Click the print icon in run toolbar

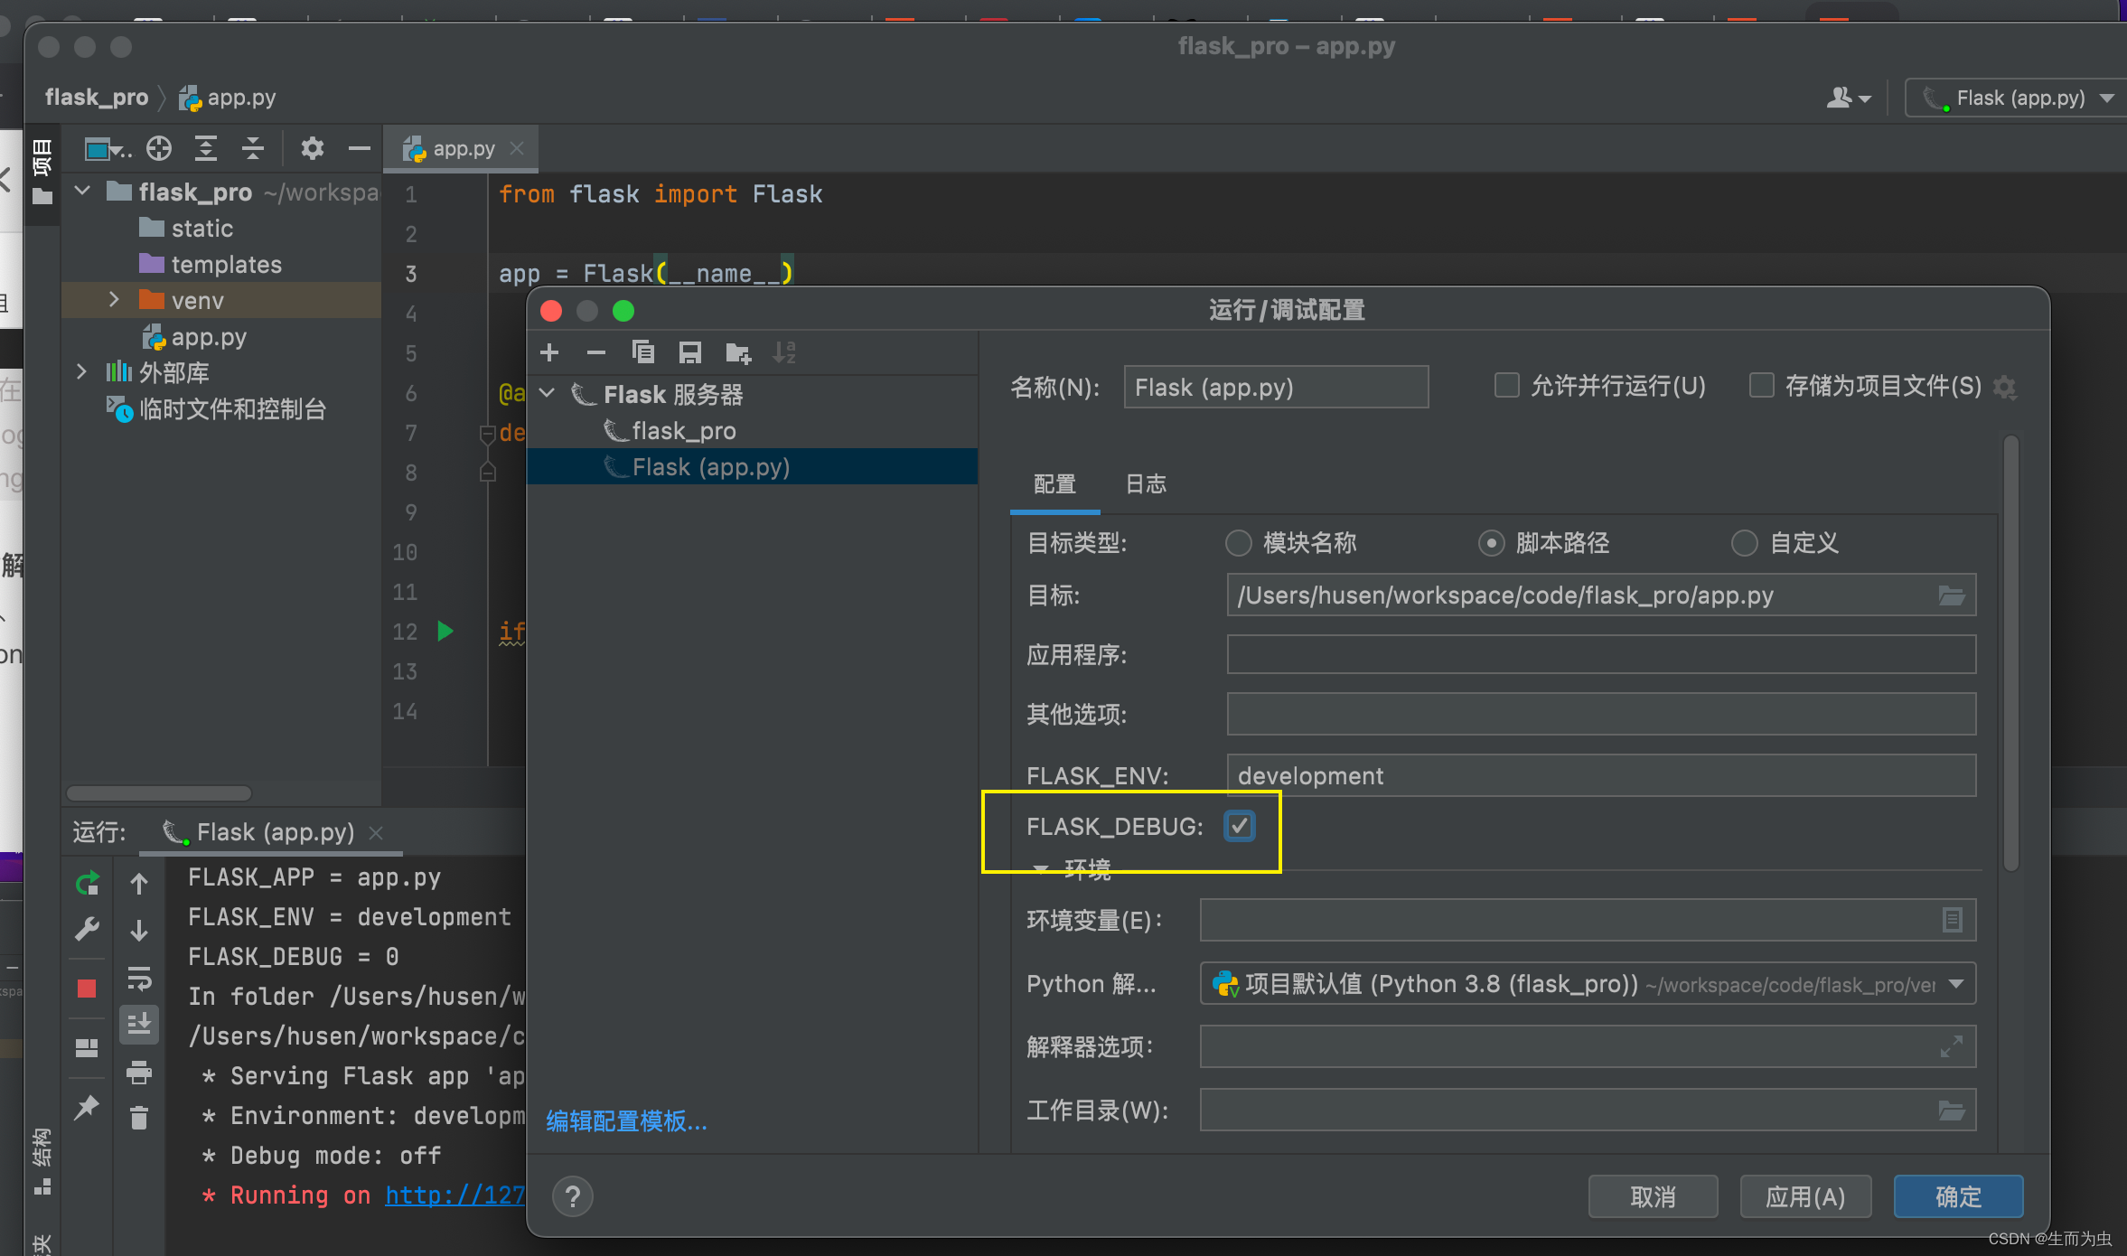[138, 1072]
